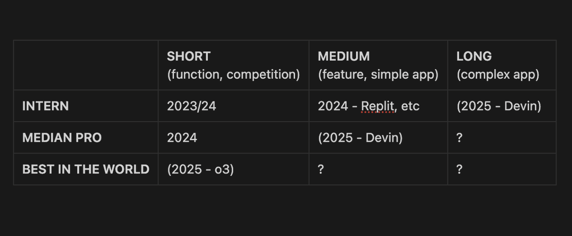Viewport: 572px width, 236px height.
Task: Click the "(feature, simple app)" subtitle
Action: coord(378,75)
